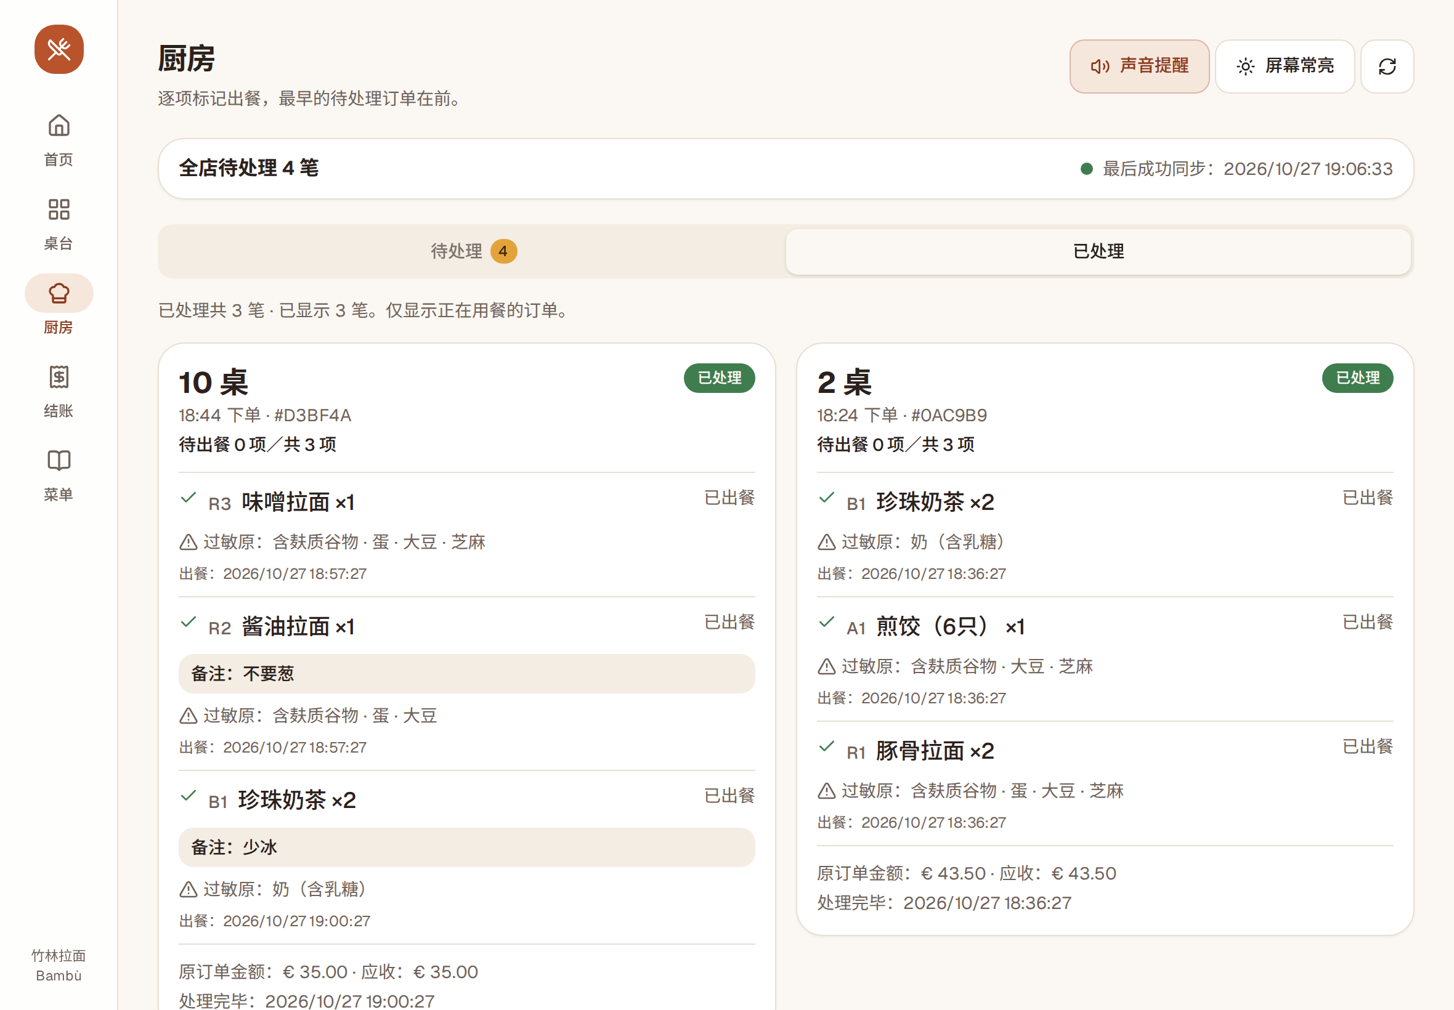
Task: Click checkmark beside 豚骨拉面 ×2
Action: tap(826, 746)
